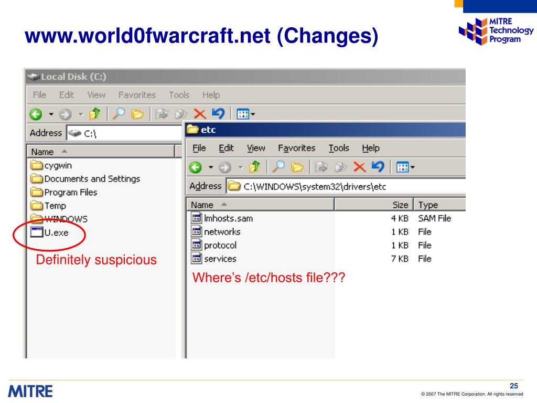The width and height of the screenshot is (537, 403).
Task: Click Folders icon in etc window toolbar
Action: [x=297, y=167]
